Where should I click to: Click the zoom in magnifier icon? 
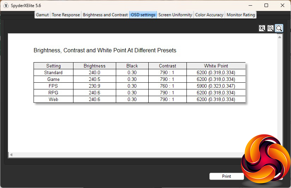262,28
